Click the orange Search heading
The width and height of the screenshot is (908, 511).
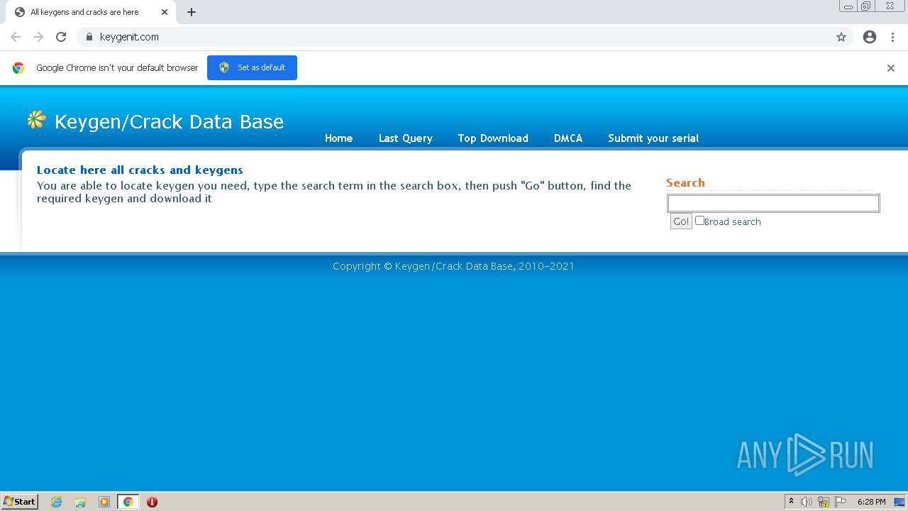(x=685, y=182)
